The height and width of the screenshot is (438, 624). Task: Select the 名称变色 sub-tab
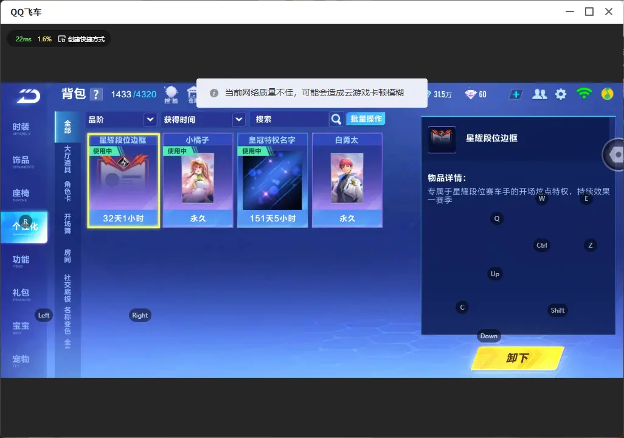[x=68, y=321]
